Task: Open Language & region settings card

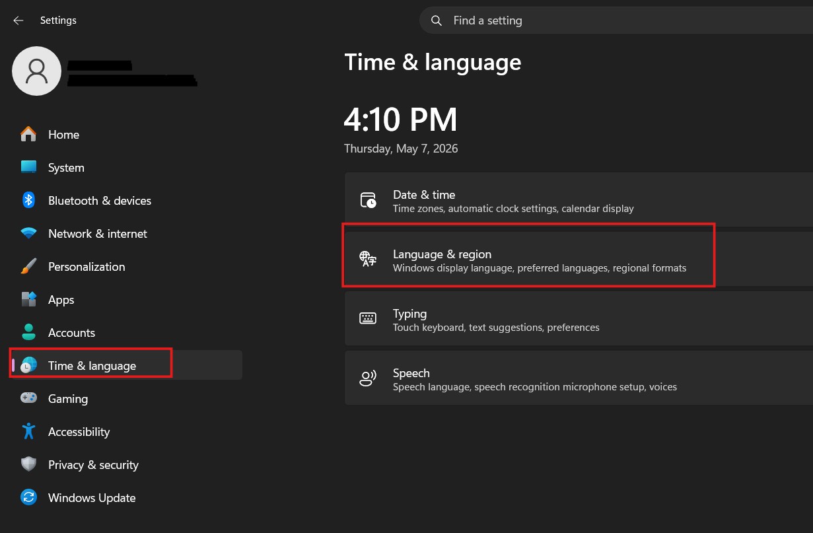Action: tap(579, 259)
